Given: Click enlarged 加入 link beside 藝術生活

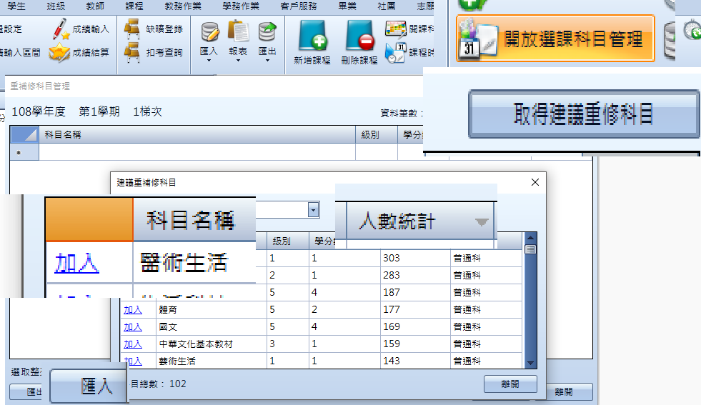Looking at the screenshot, I should [x=77, y=263].
